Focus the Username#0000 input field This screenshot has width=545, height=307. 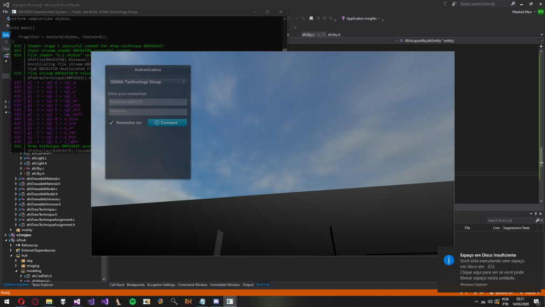click(148, 102)
